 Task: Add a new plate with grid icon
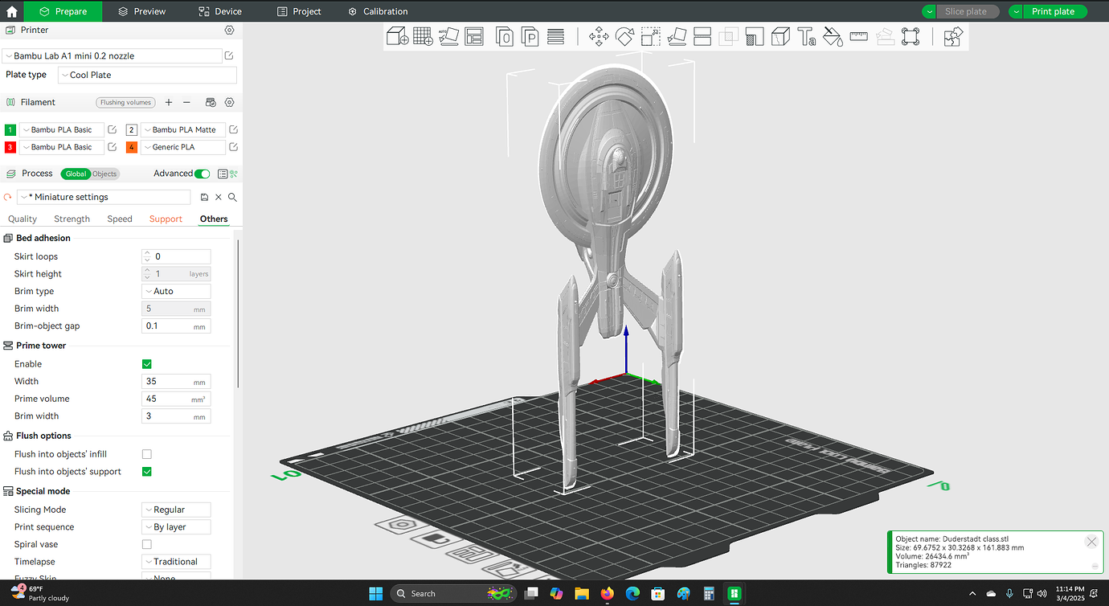(x=423, y=36)
